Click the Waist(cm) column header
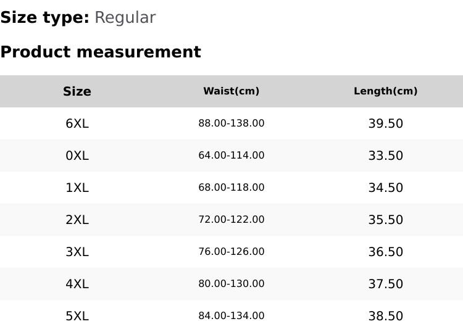Screen dimensions: 463x332 pos(231,91)
